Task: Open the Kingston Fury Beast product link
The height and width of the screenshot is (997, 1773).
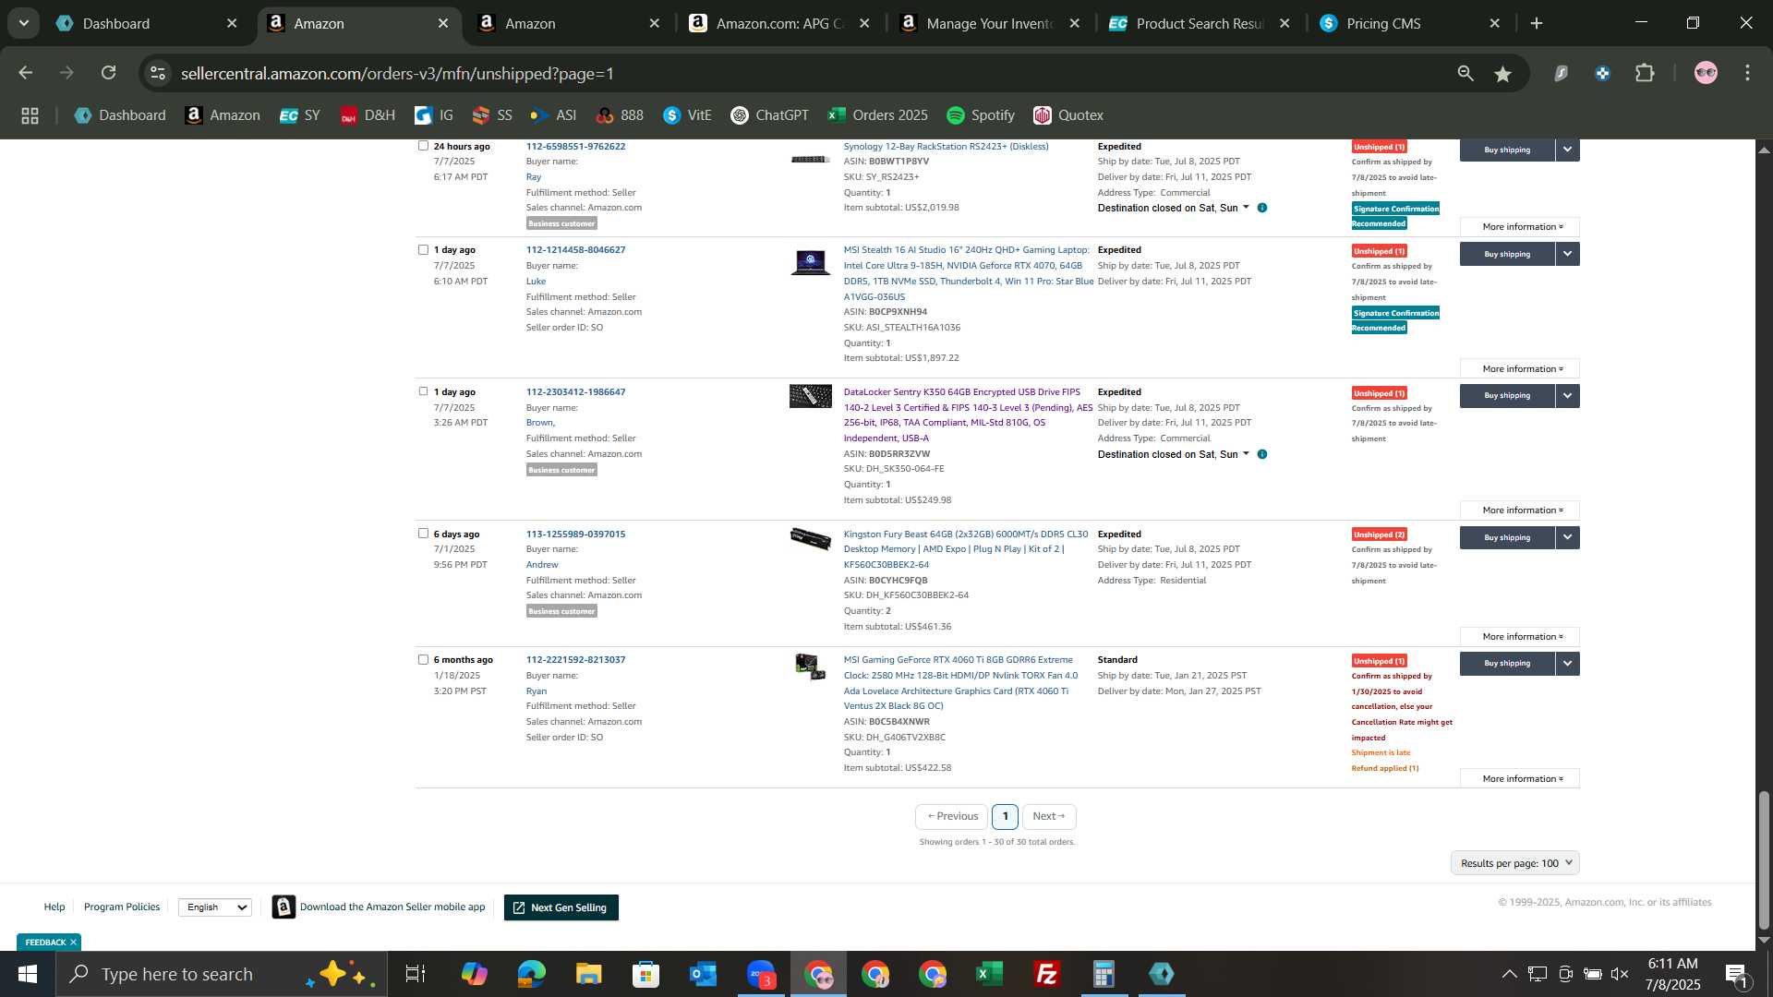Action: 966,549
